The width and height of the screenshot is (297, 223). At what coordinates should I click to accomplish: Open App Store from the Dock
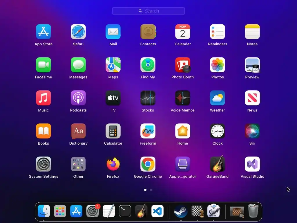point(76,211)
